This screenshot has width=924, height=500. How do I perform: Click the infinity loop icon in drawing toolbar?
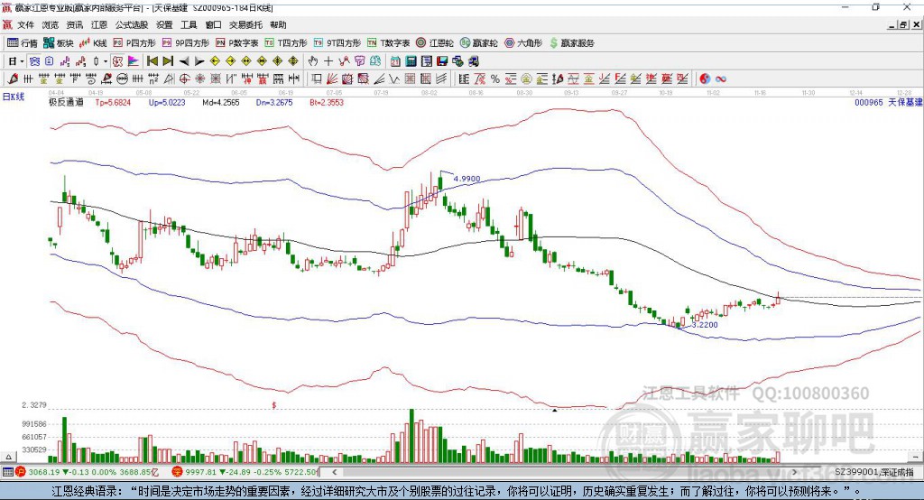tap(721, 79)
